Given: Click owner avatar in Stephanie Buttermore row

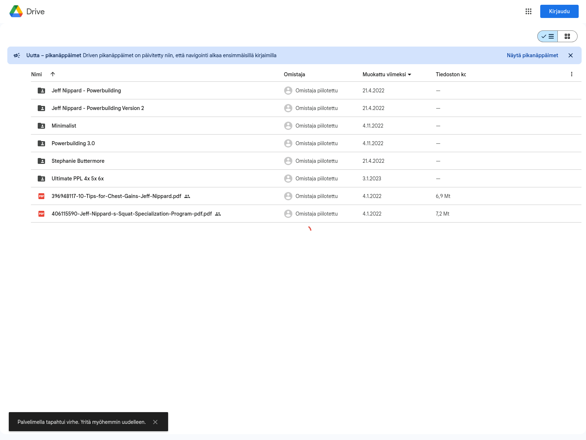Looking at the screenshot, I should tap(288, 161).
